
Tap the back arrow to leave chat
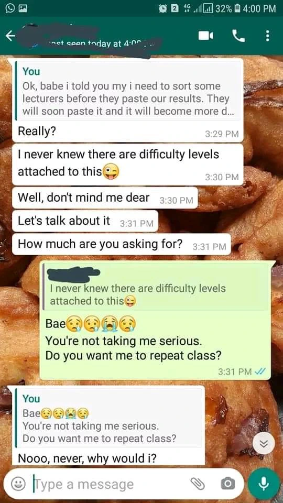(x=10, y=36)
